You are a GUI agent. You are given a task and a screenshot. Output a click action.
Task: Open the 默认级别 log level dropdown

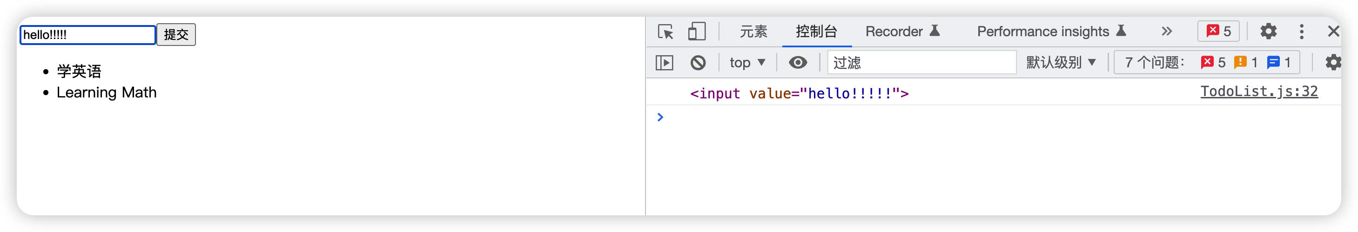(1060, 63)
